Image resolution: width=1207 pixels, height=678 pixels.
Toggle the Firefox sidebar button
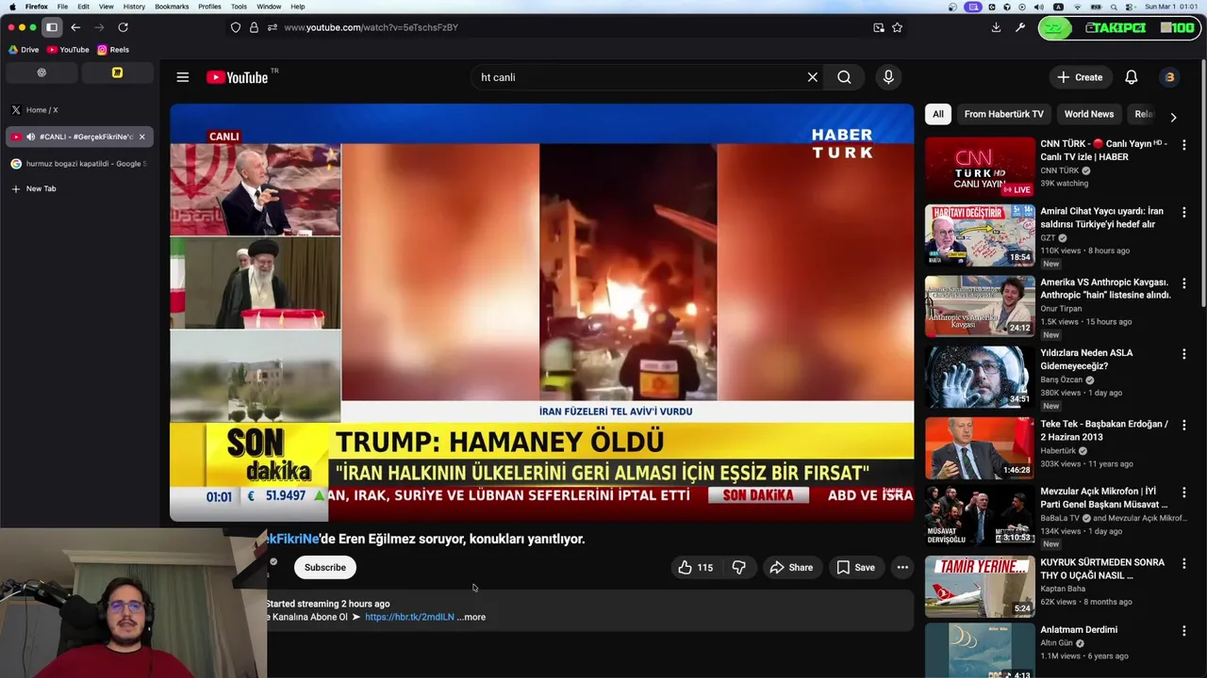(x=52, y=27)
